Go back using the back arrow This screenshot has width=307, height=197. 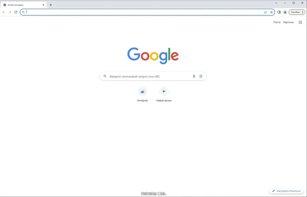tap(3, 12)
